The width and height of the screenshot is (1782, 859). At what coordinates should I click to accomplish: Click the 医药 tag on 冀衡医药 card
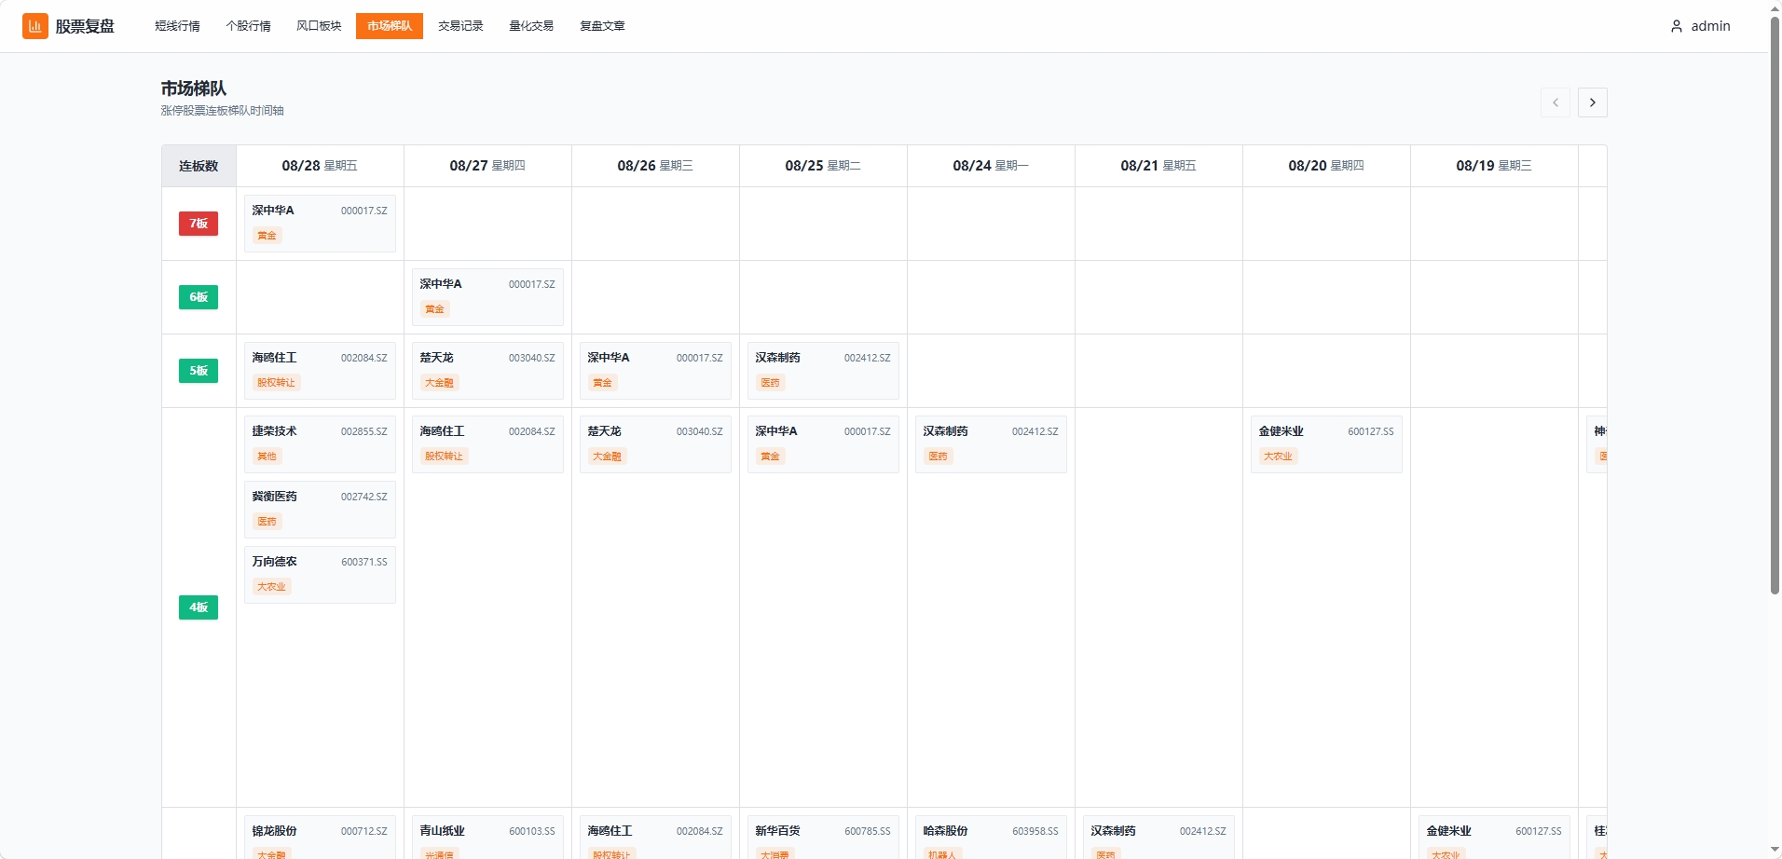[267, 522]
